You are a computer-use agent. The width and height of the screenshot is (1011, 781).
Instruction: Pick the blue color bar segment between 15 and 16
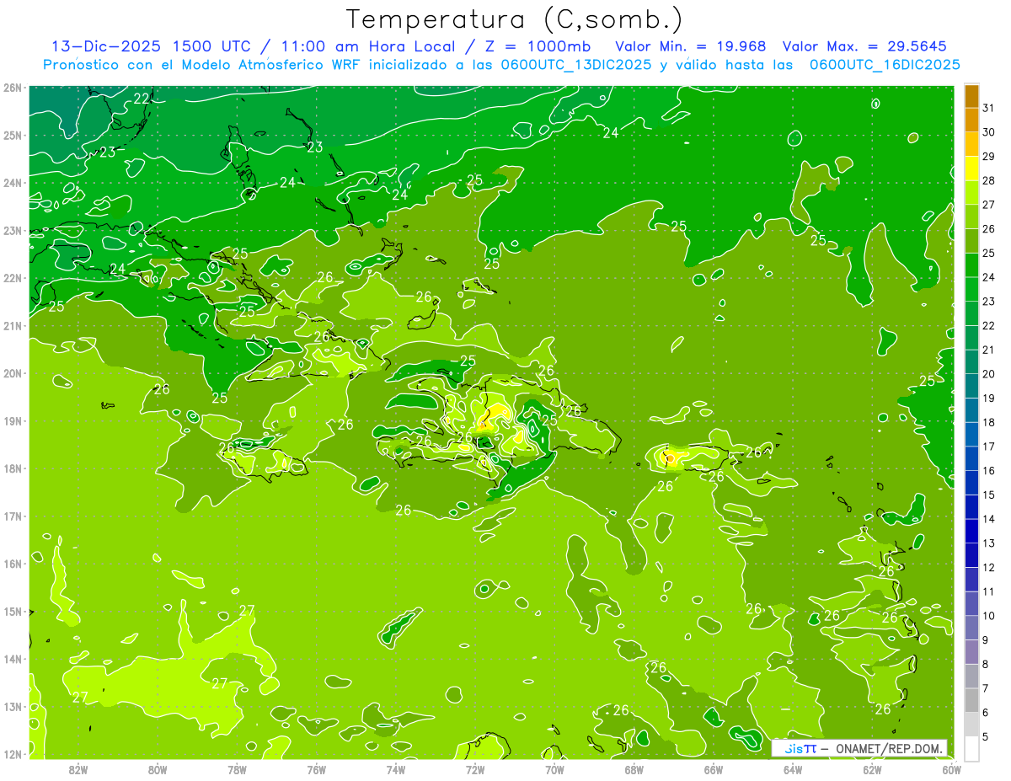pos(971,482)
